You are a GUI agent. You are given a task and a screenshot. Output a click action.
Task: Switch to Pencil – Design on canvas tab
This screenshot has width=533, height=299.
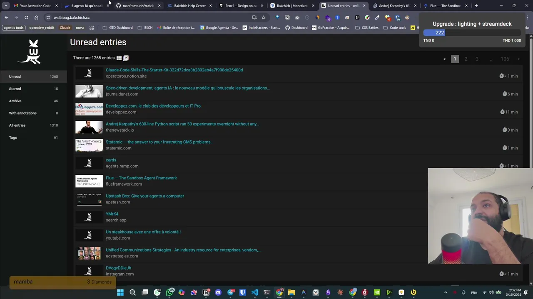[241, 6]
